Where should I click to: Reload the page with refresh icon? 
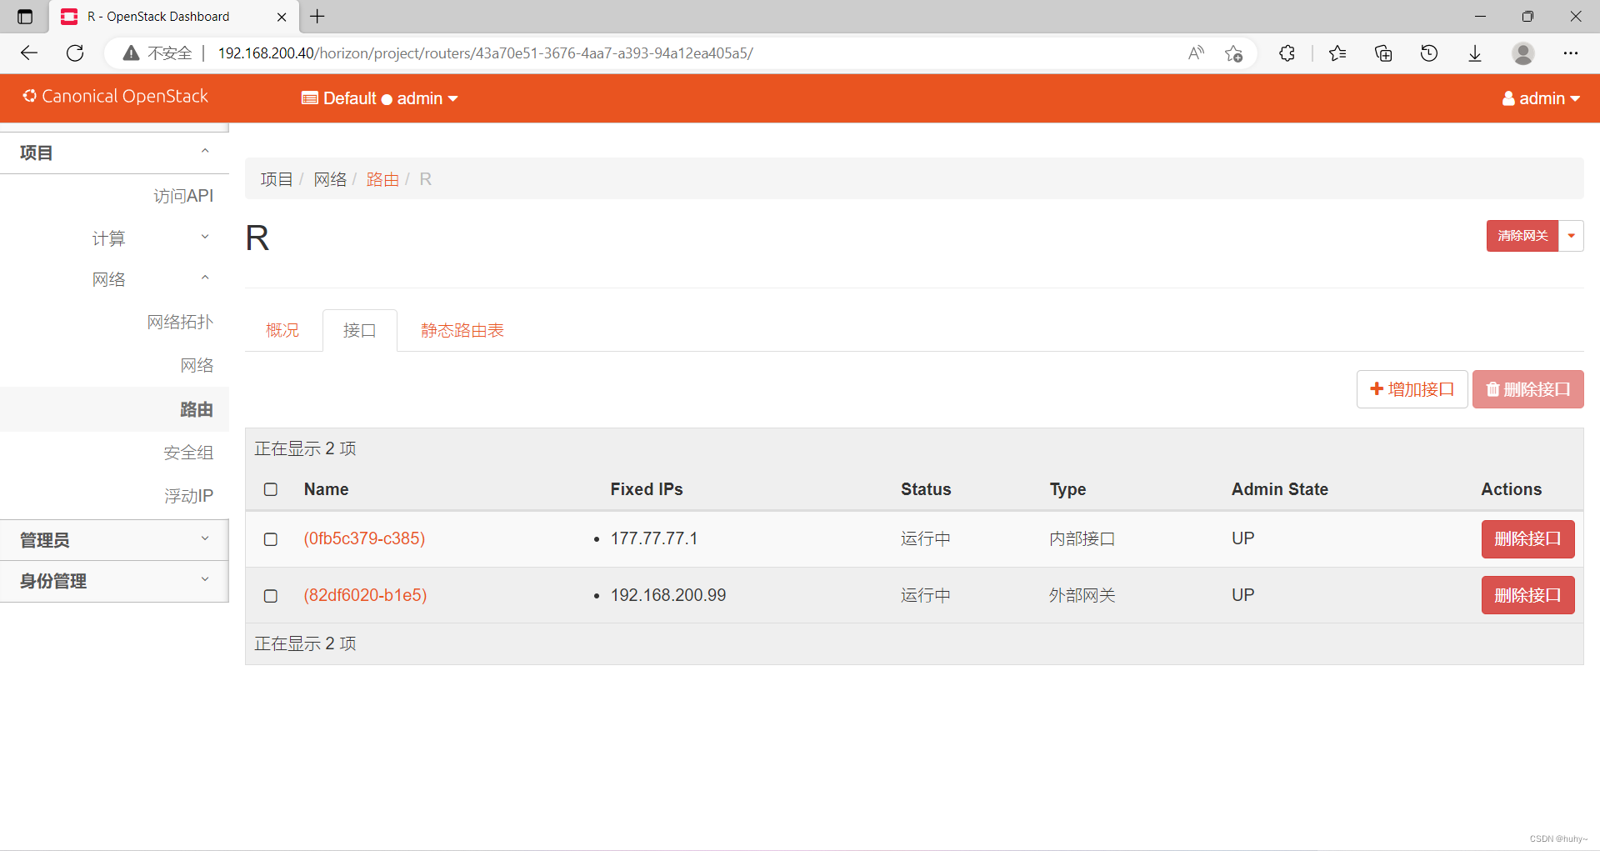click(75, 53)
